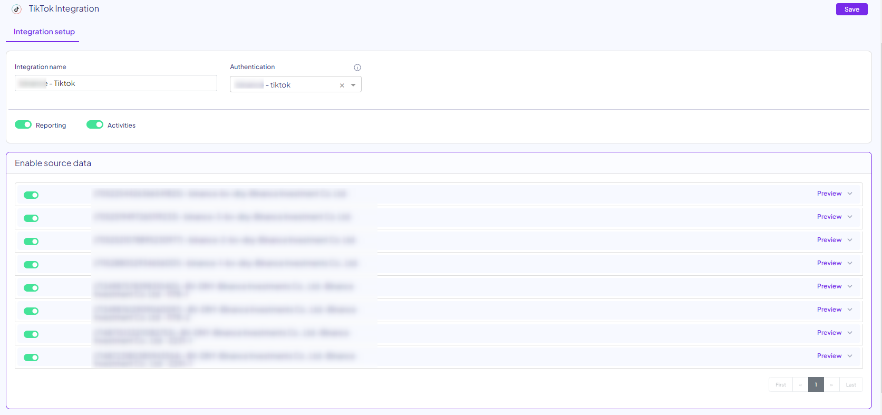
Task: Expand the third row's Preview chevron
Action: pyautogui.click(x=850, y=240)
